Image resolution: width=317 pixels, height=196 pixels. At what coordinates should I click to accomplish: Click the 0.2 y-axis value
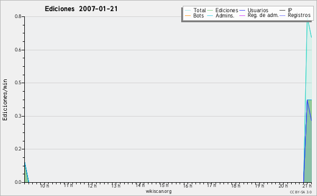(18, 149)
